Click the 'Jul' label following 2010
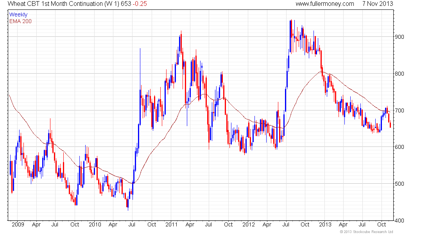Image resolution: width=430 pixels, height=235 pixels. pos(132,224)
